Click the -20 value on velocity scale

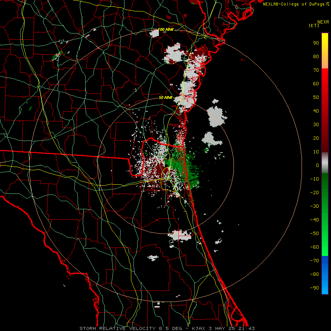coord(314,193)
